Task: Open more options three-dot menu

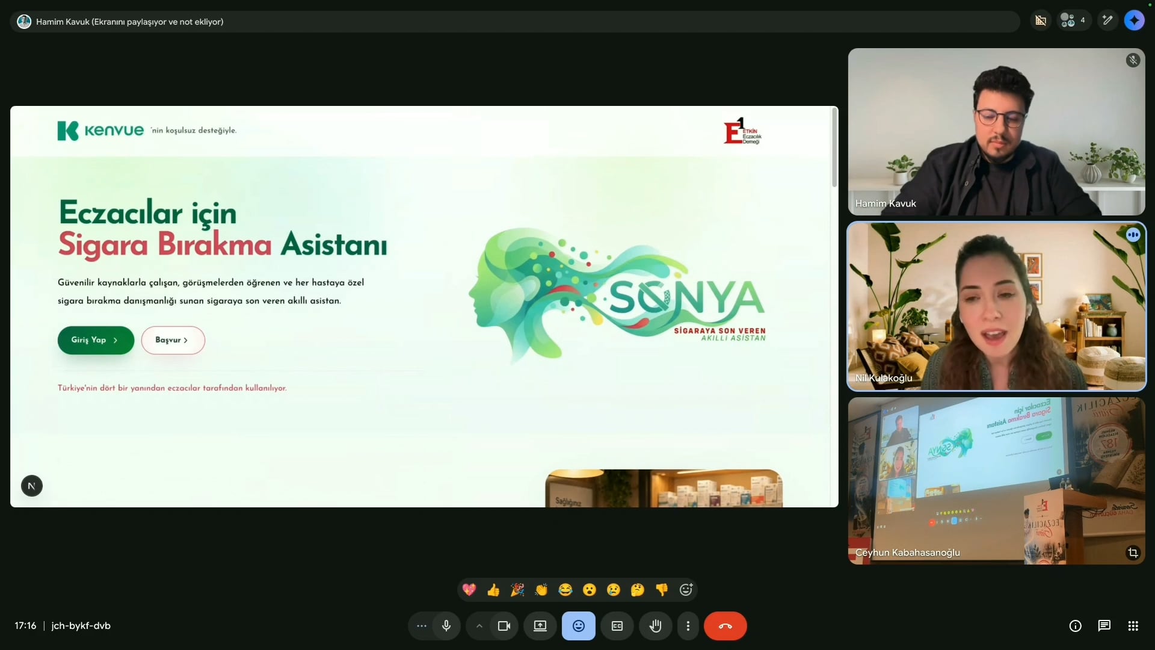Action: (688, 626)
